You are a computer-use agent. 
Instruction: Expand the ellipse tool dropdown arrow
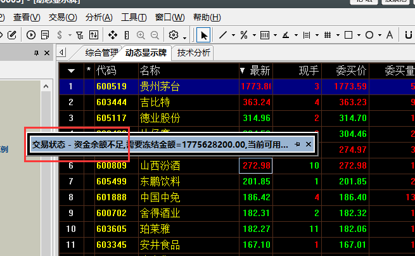[x=380, y=35]
